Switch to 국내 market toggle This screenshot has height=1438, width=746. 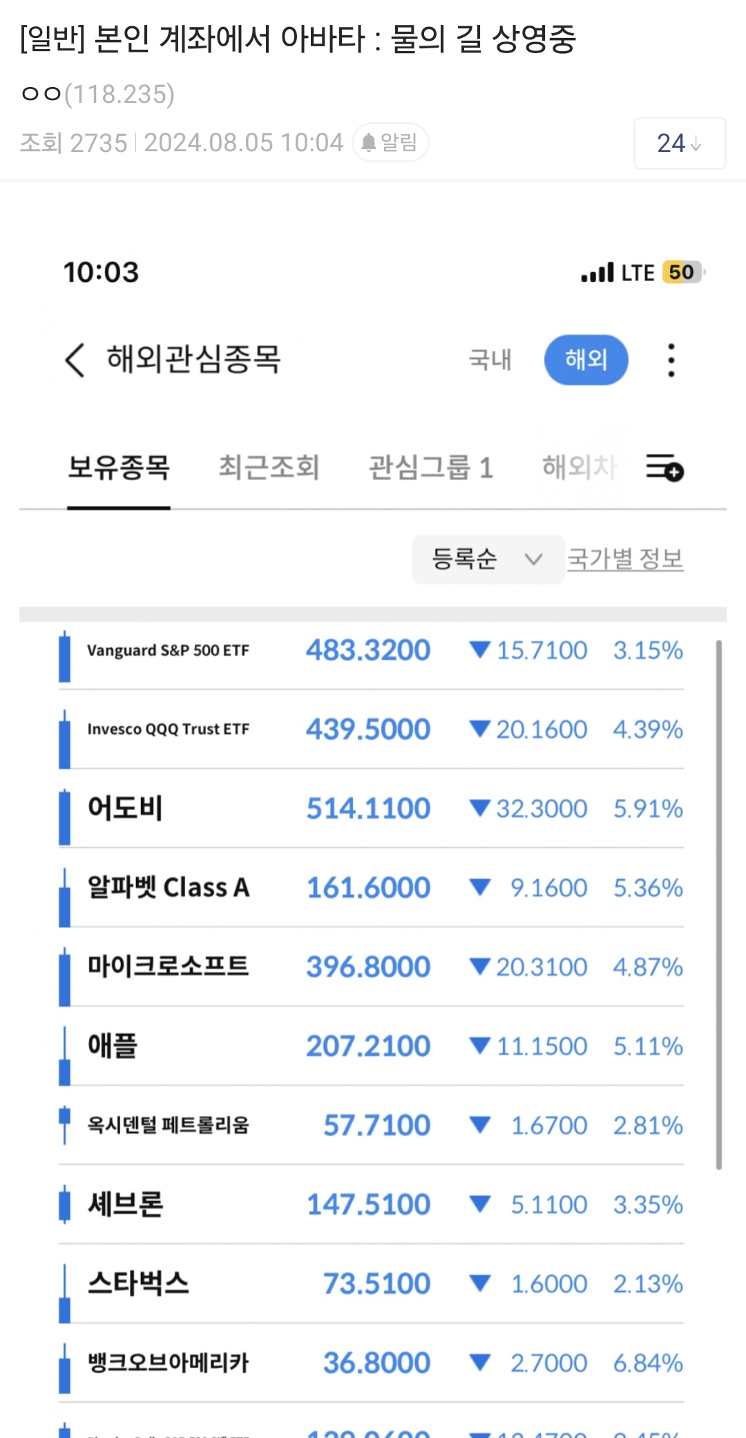[x=490, y=360]
